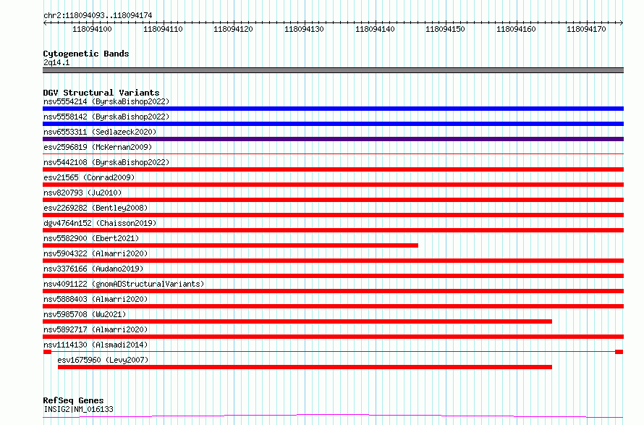Screen dimensions: 644x425
Task: Click the 118094170 ruler tick label
Action: 587,29
